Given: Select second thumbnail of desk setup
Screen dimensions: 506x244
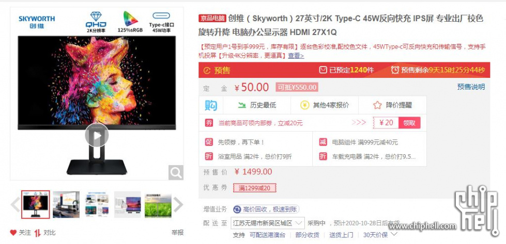Looking at the screenshot, I should tap(66, 204).
